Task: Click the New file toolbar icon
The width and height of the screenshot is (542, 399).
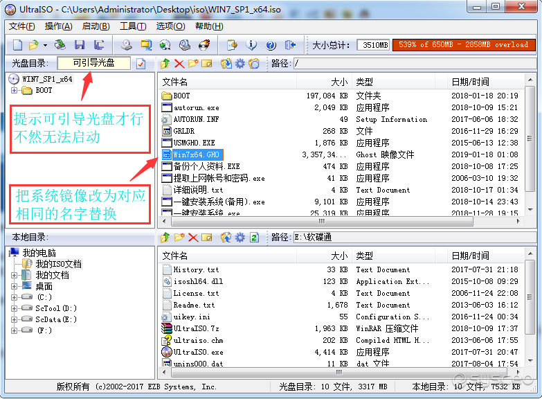Action: pos(17,45)
